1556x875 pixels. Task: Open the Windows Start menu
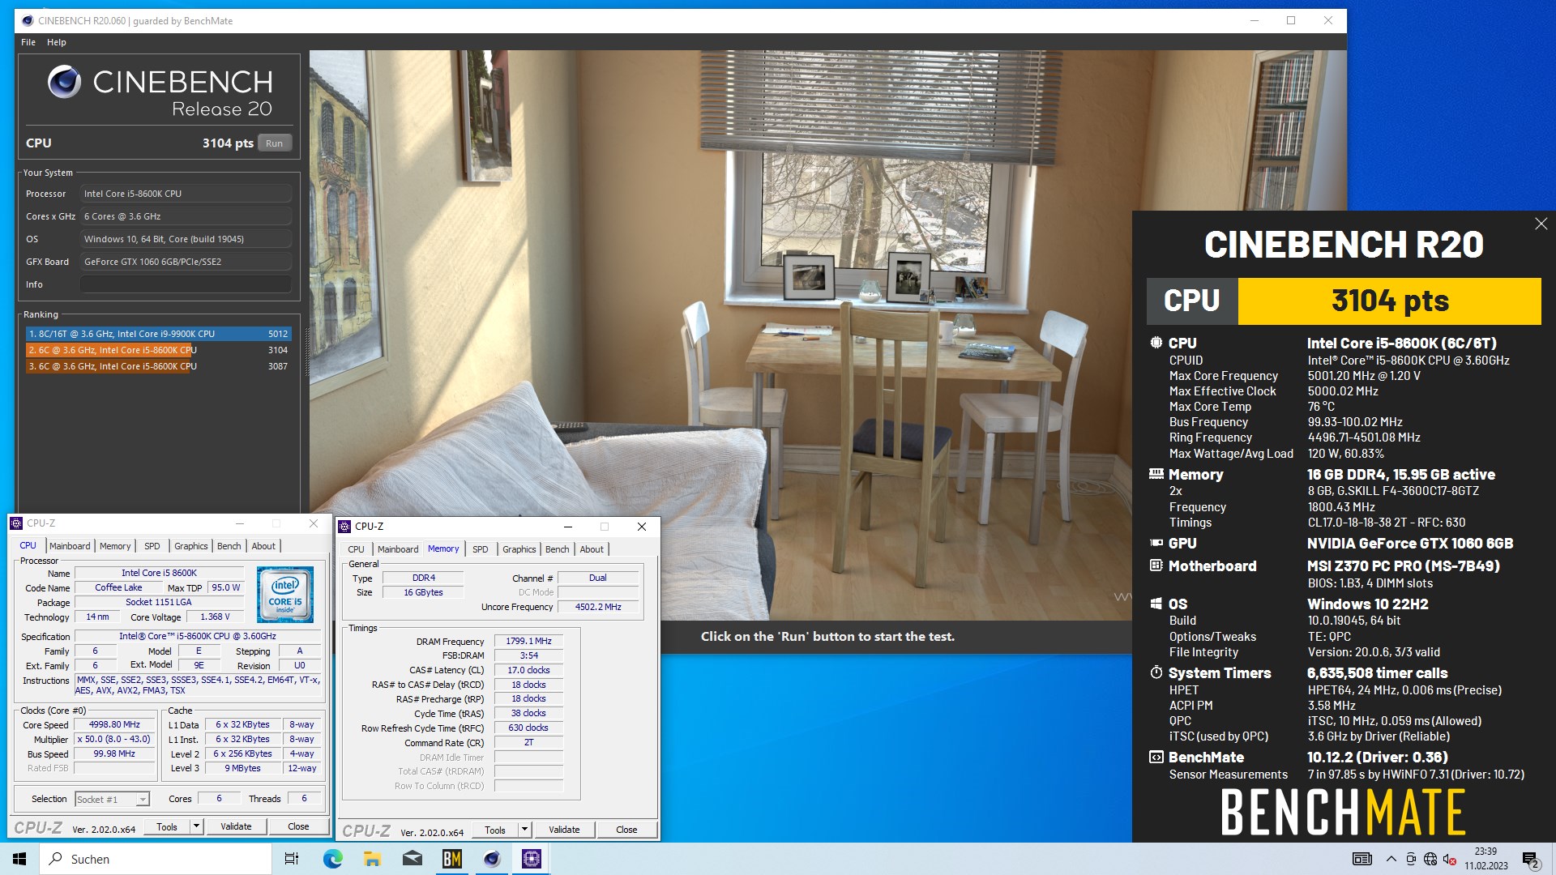click(19, 859)
